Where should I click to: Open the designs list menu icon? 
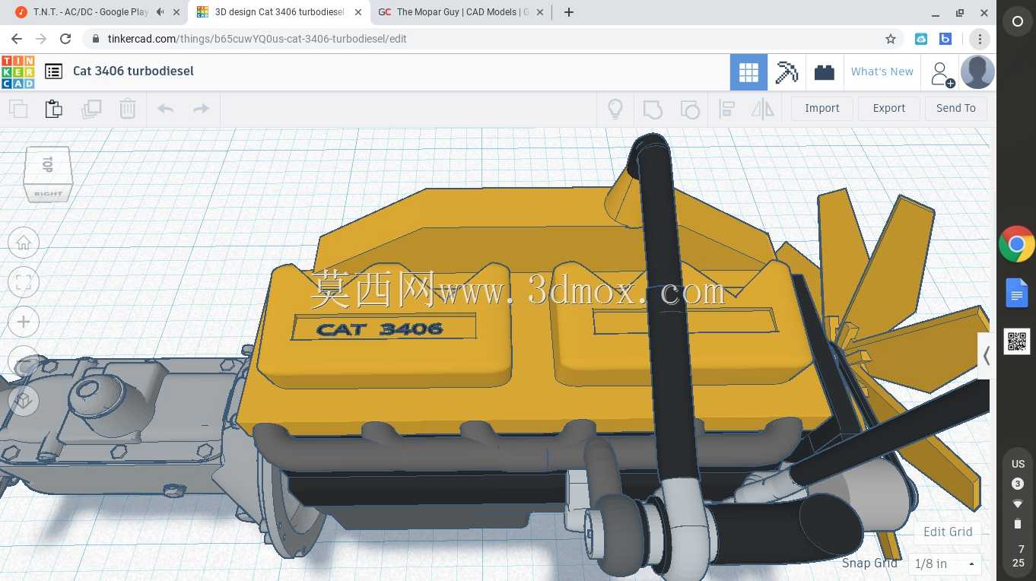click(53, 71)
